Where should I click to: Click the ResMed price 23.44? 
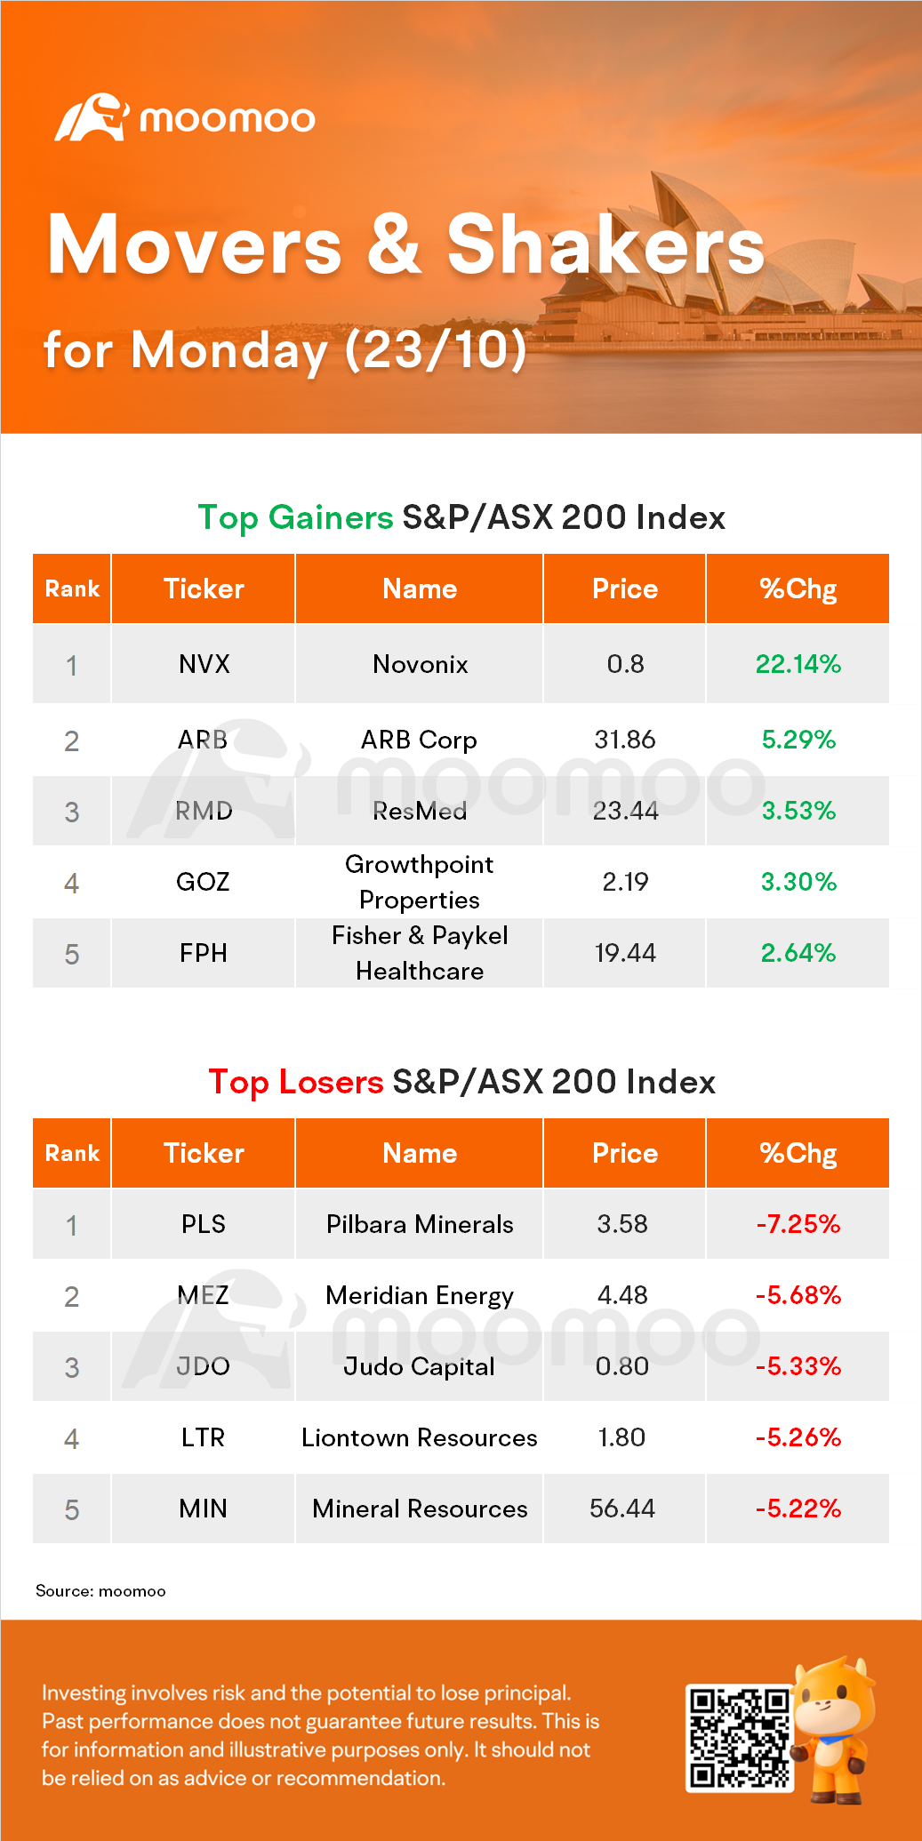[625, 811]
